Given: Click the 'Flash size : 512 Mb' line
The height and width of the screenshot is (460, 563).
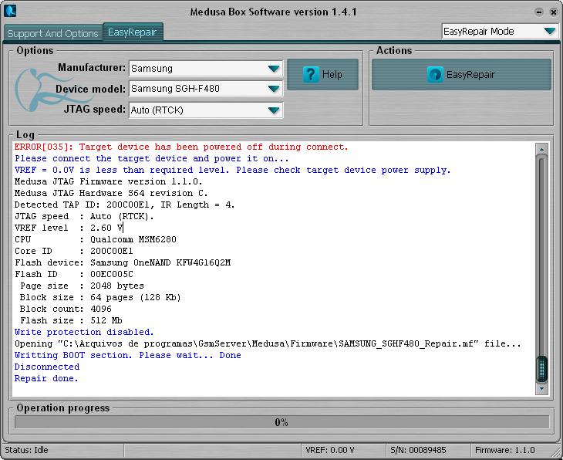Looking at the screenshot, I should 71,320.
